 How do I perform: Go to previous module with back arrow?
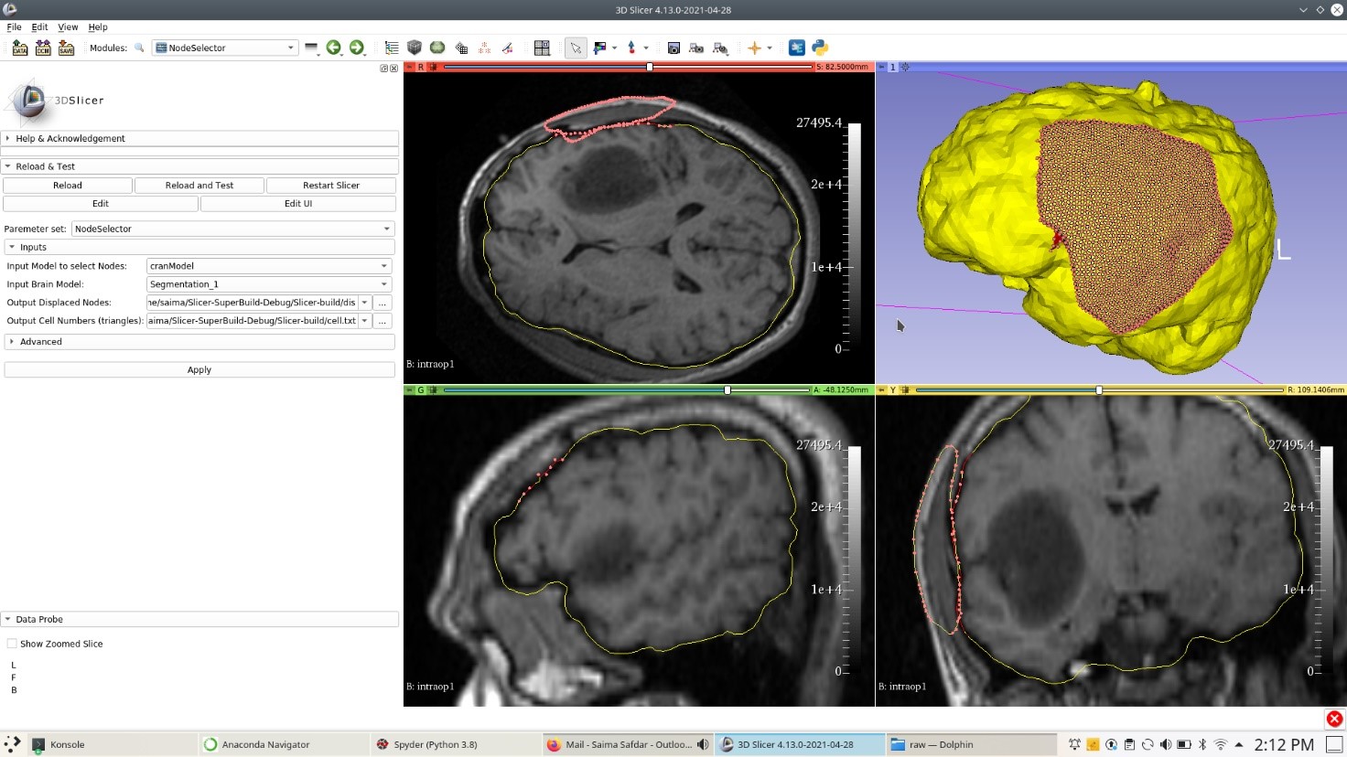point(333,48)
